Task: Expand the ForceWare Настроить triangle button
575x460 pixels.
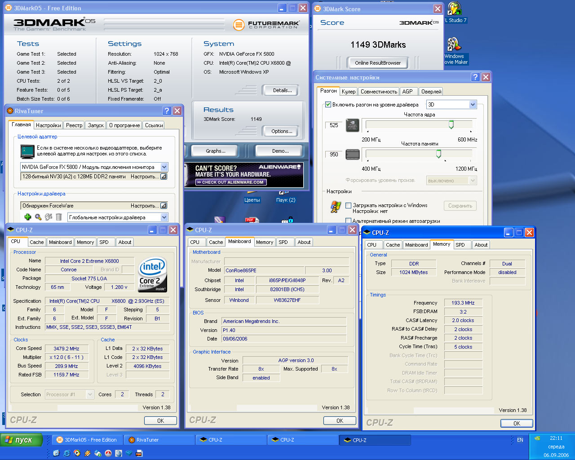Action: 164,206
